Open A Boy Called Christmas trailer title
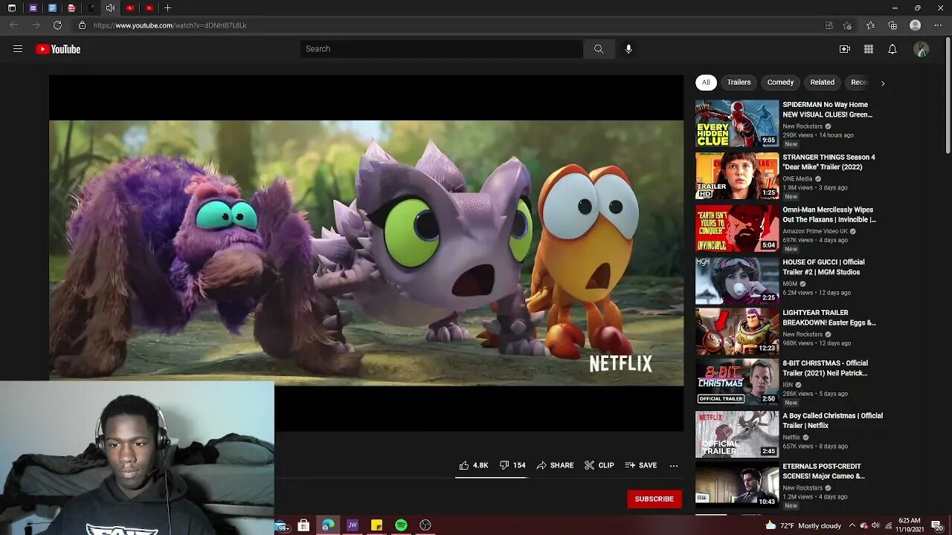952x535 pixels. (833, 421)
